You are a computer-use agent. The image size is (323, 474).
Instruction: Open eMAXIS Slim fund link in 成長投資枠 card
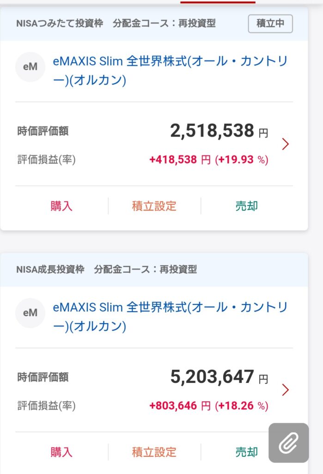coord(170,317)
